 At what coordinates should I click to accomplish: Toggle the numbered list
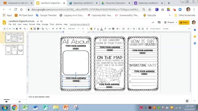click(x=128, y=29)
